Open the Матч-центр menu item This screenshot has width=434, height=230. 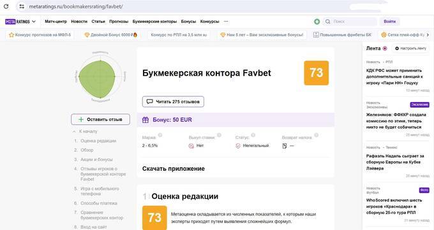[56, 21]
